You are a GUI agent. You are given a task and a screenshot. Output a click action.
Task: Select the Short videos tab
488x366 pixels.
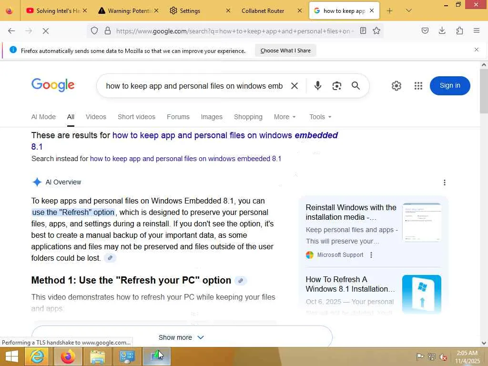pyautogui.click(x=136, y=117)
